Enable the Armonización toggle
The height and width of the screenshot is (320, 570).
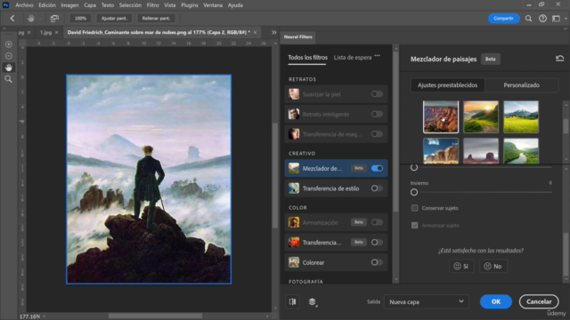[x=377, y=222]
